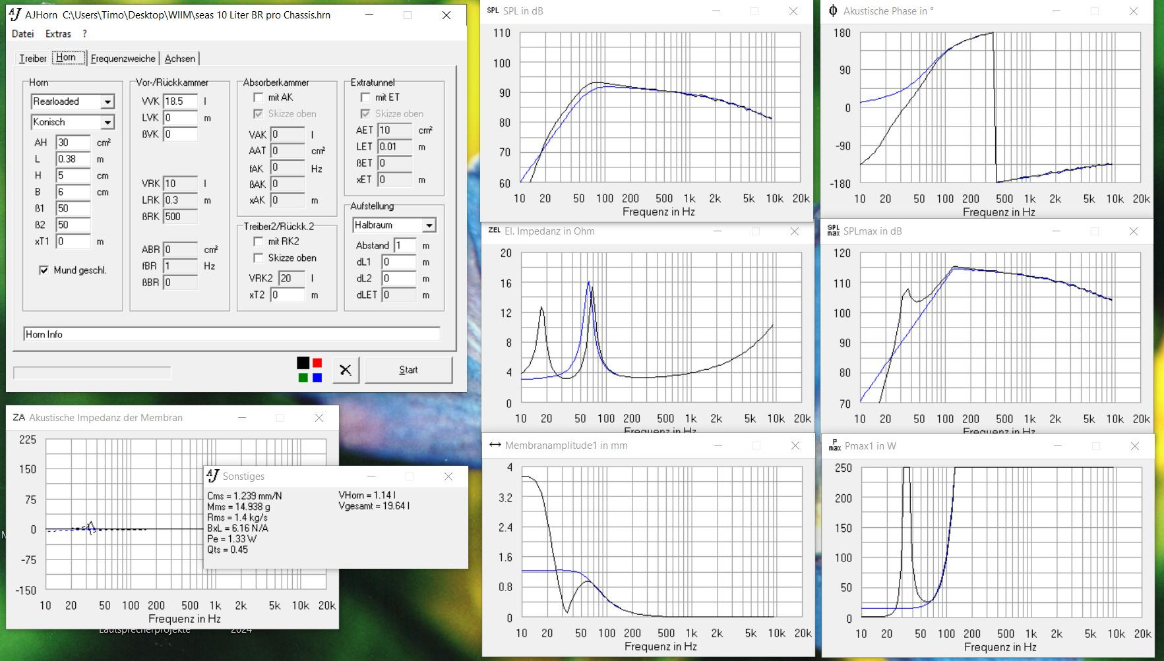Uncheck the 'Mund geschl.' checkbox
Screen dimensions: 1164x661
tap(44, 270)
